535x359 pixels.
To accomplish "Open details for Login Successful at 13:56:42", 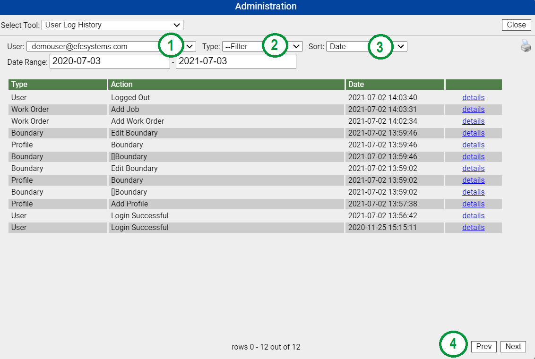I will pyautogui.click(x=473, y=216).
